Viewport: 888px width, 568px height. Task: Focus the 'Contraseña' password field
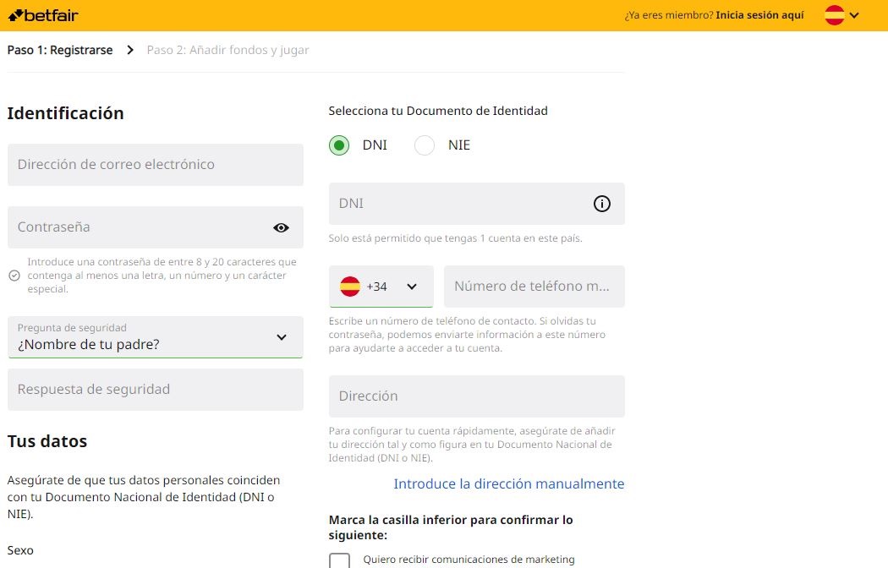point(155,227)
